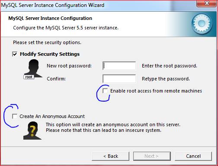Click the anonymous user question mark icon
Viewport: 218px width, 166px height.
click(x=32, y=131)
